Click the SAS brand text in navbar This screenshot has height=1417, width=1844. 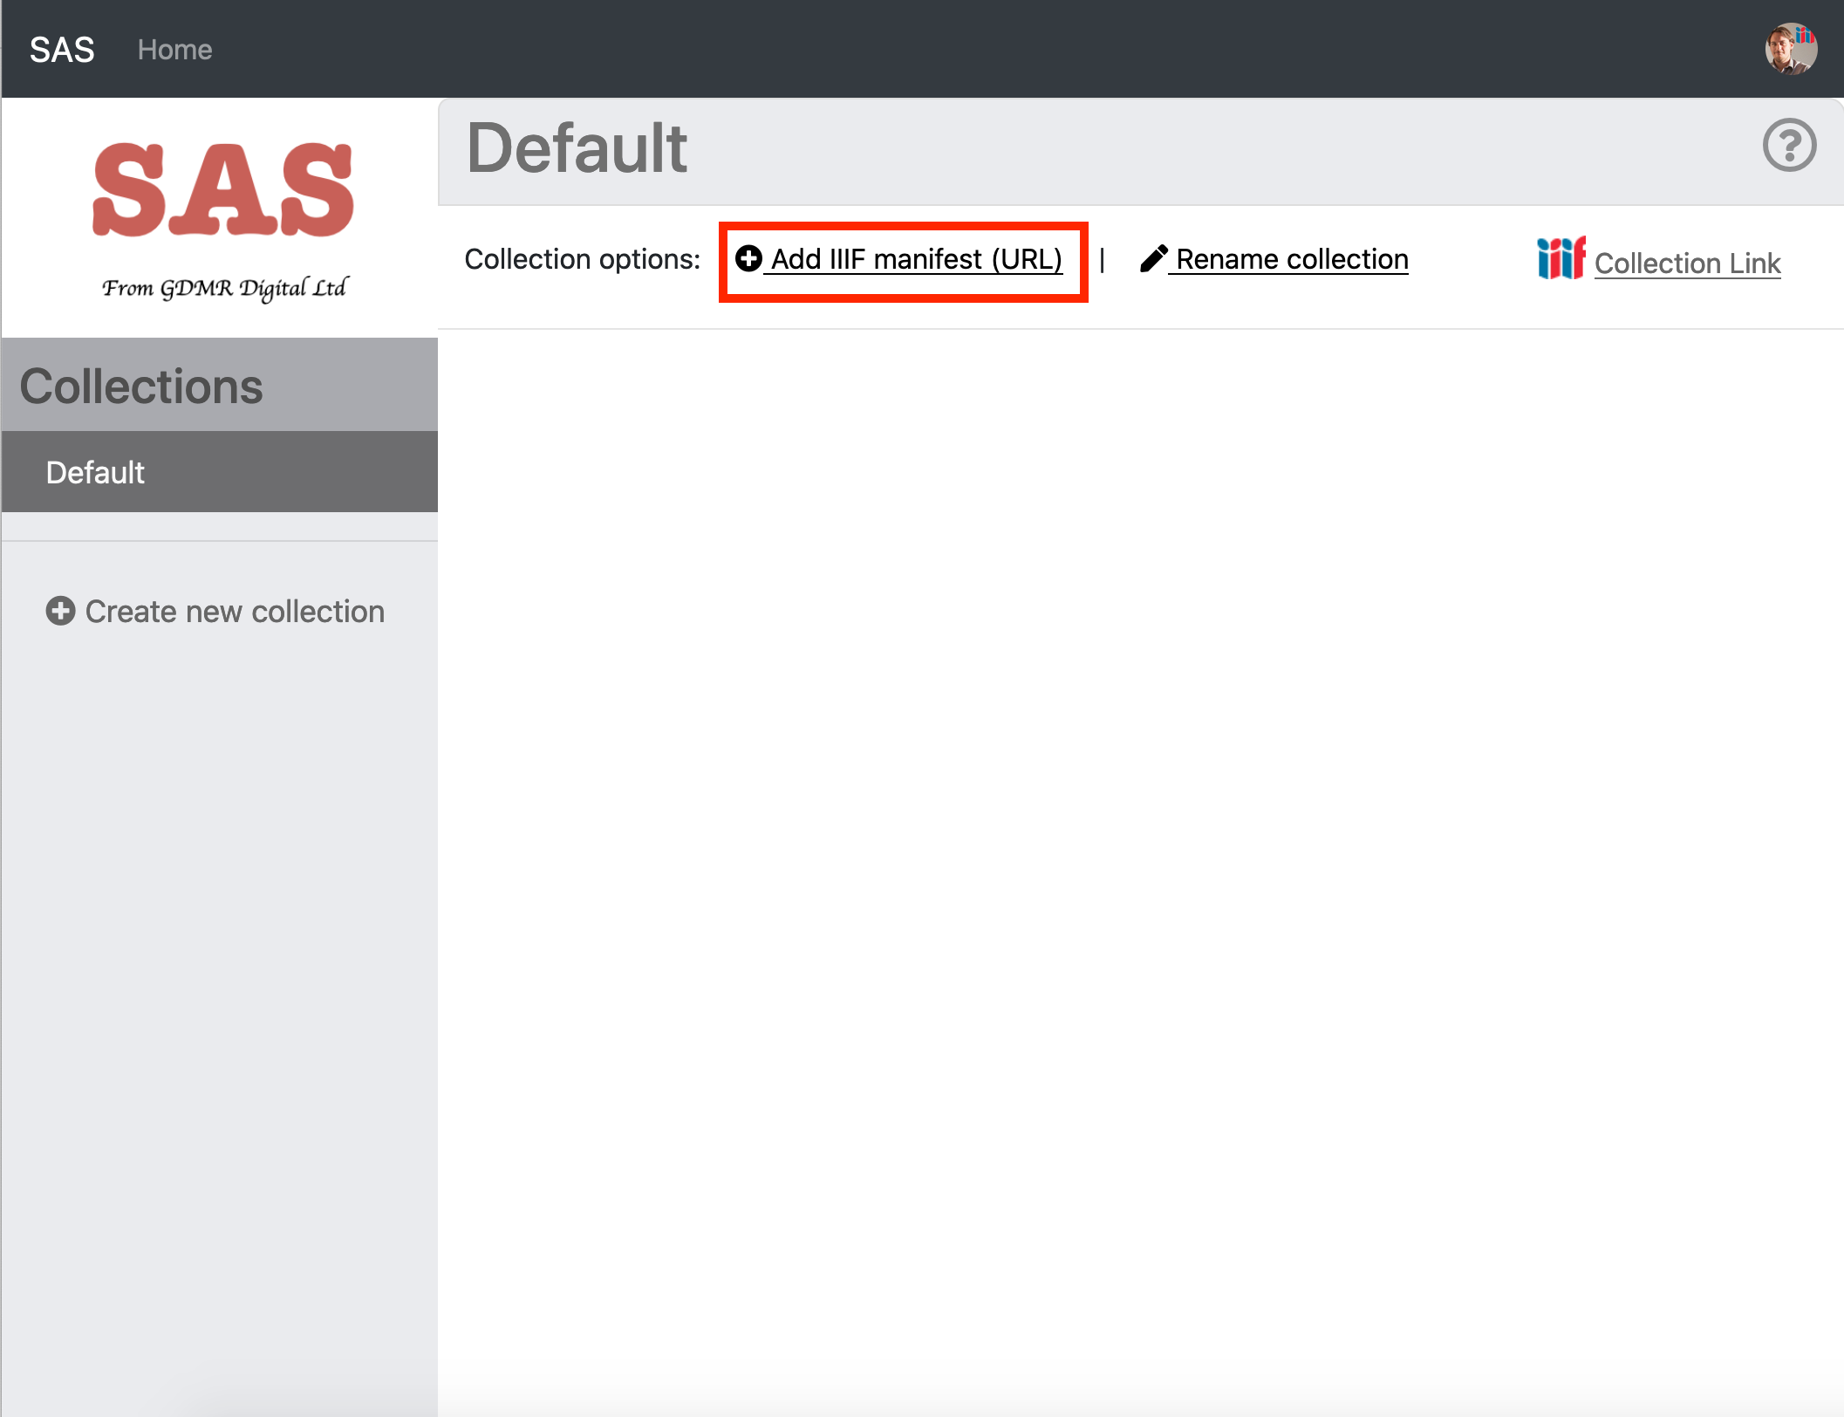[62, 50]
